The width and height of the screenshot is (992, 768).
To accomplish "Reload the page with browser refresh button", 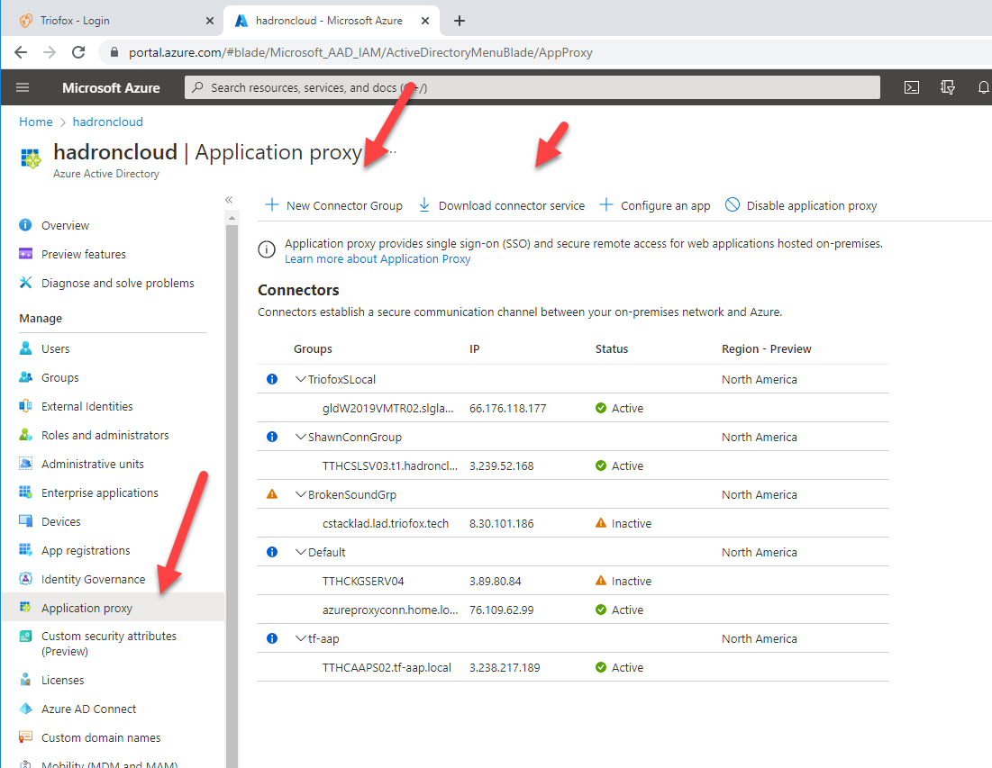I will tap(78, 52).
